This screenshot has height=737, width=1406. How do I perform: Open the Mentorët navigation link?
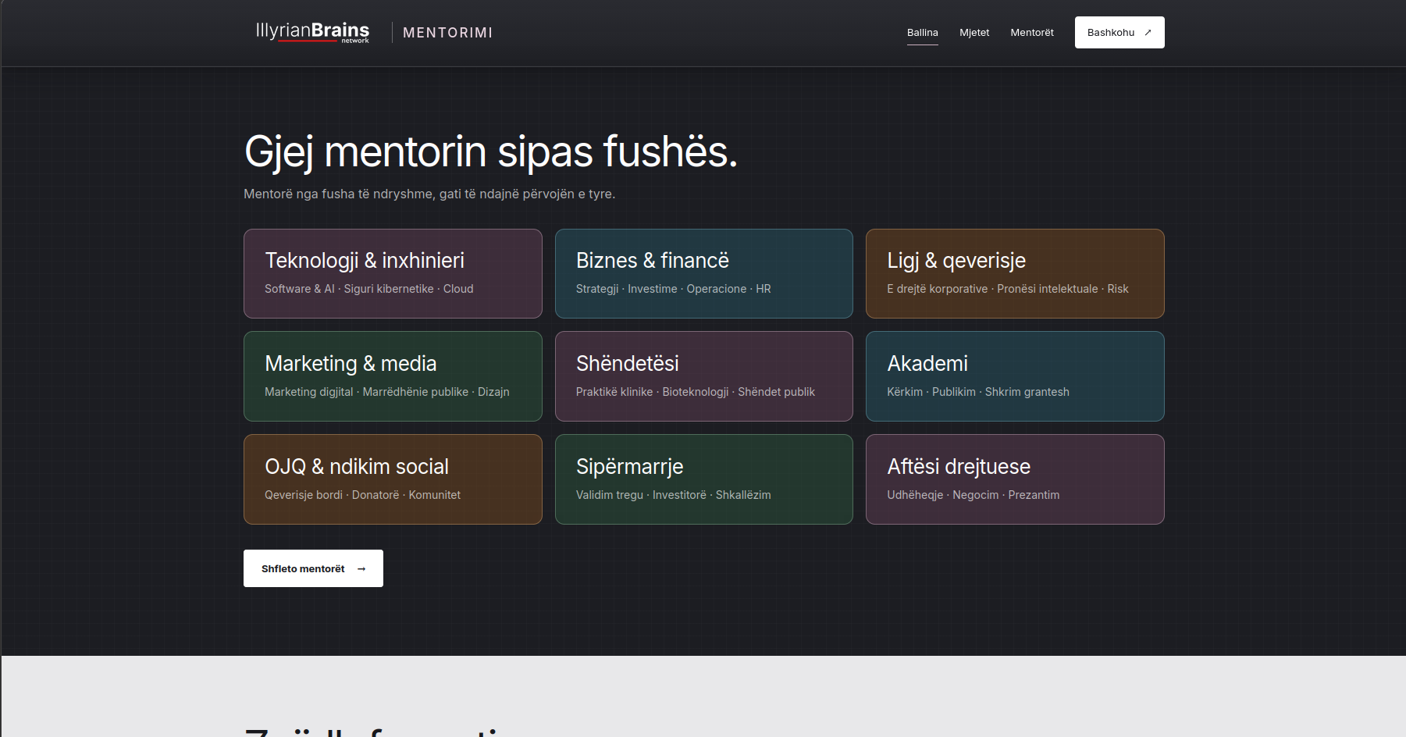pos(1032,33)
